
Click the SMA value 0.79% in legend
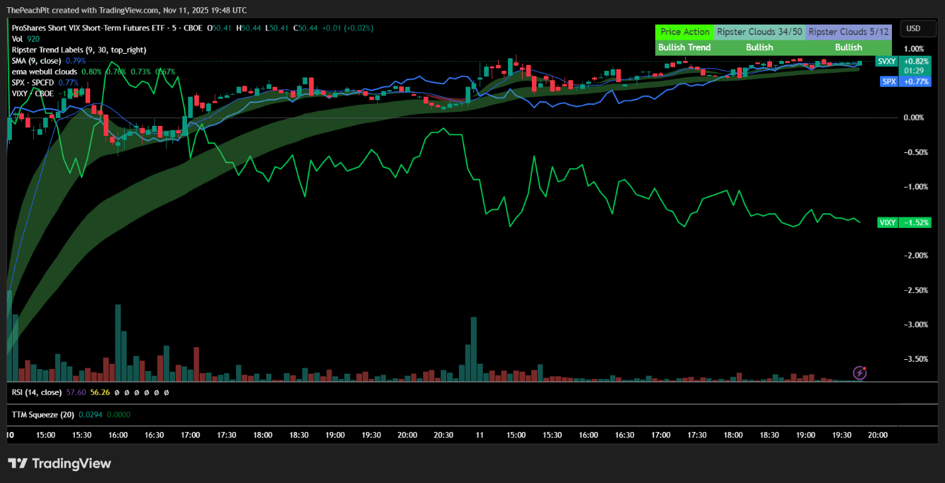[76, 61]
